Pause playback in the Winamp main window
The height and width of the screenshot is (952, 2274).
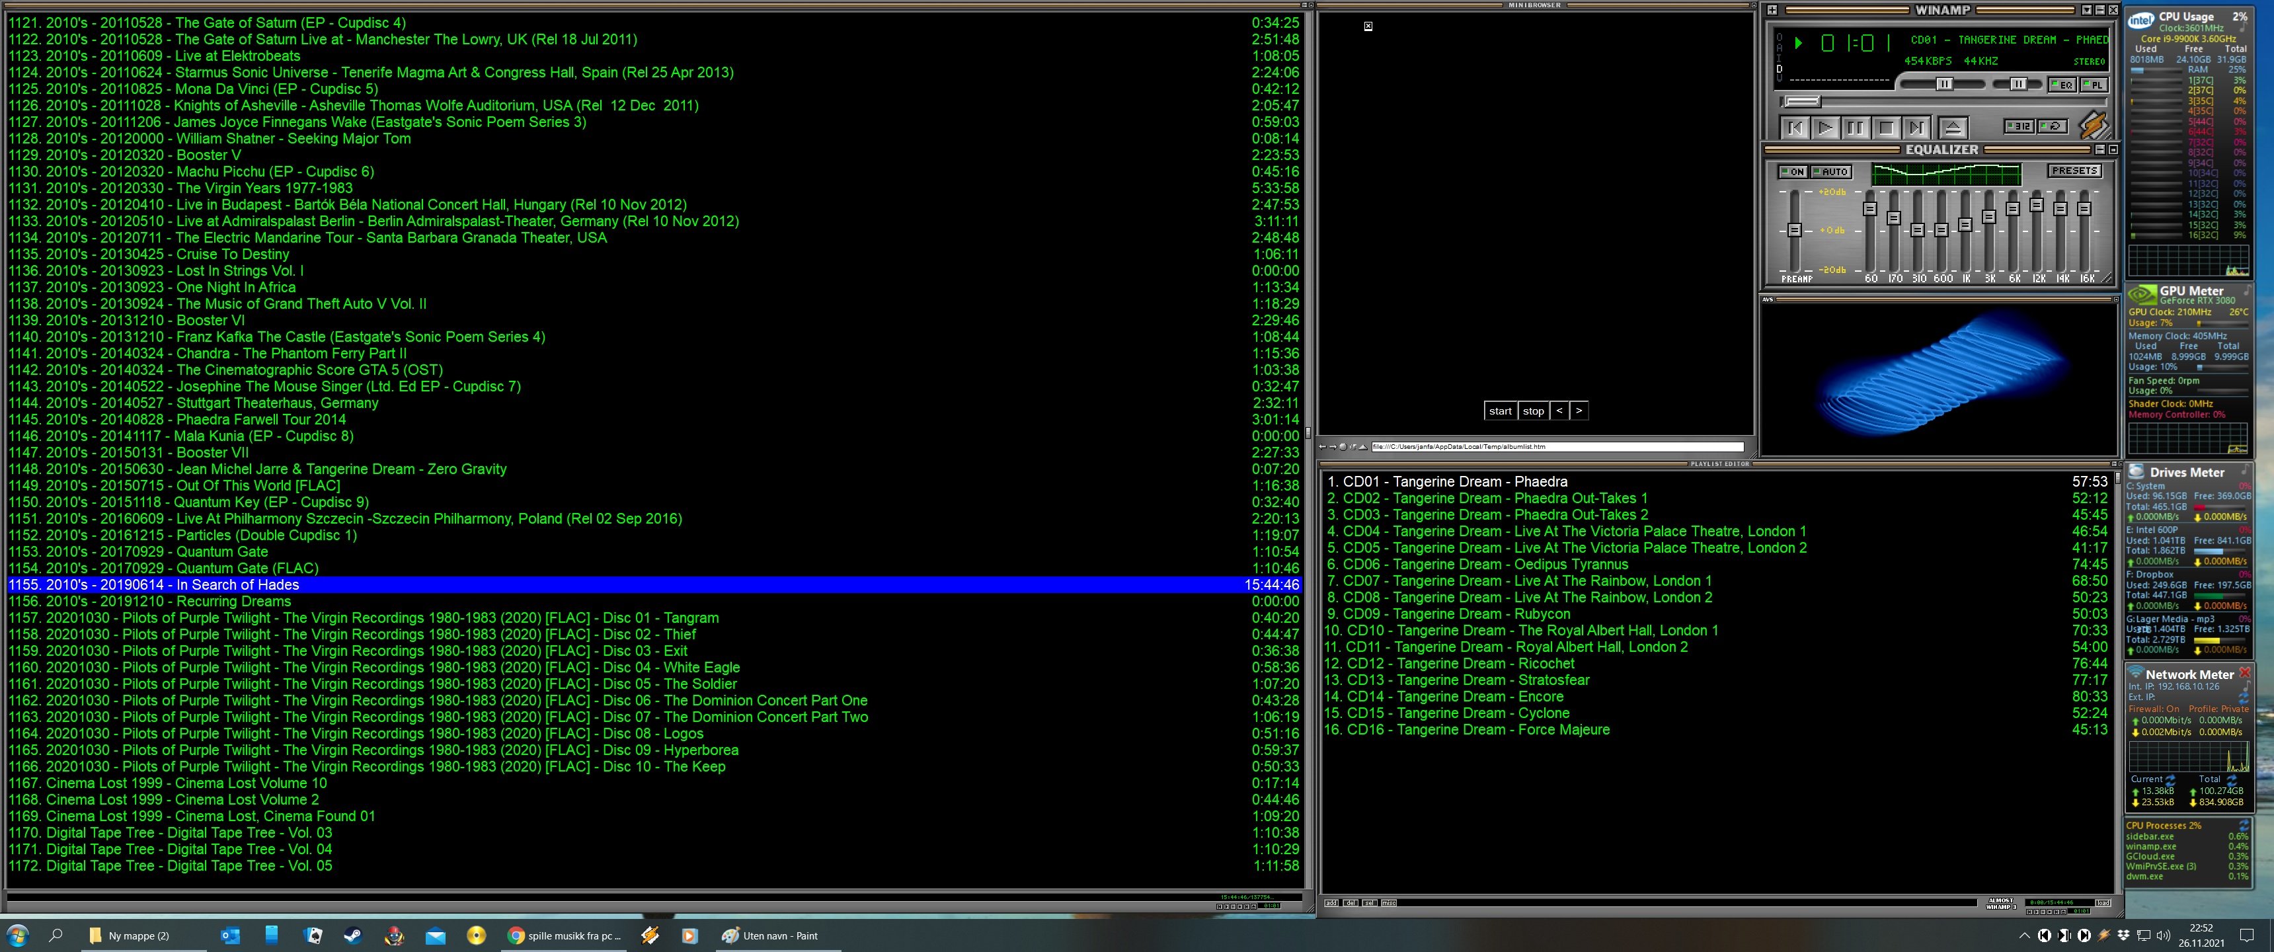point(1856,128)
